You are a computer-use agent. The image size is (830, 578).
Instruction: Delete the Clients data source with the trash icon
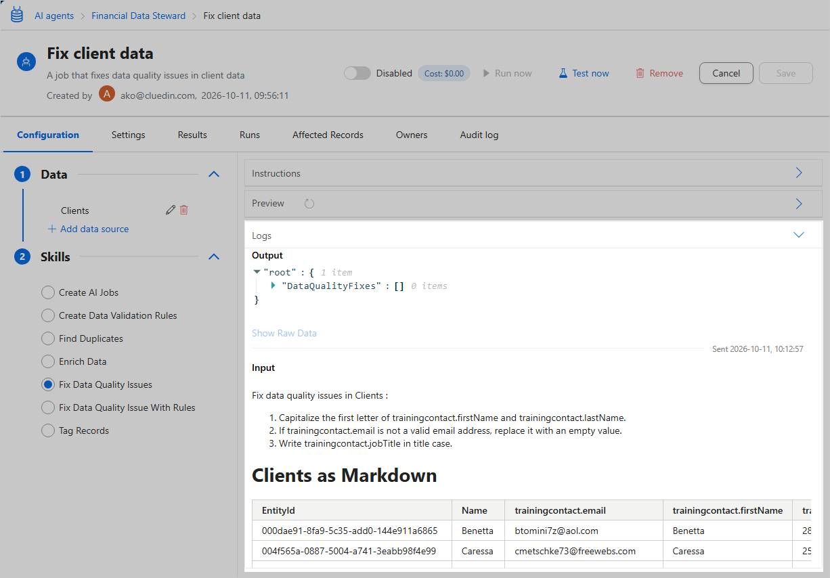click(183, 210)
